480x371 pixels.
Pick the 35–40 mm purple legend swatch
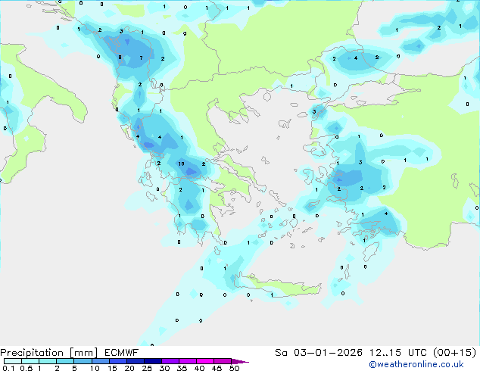187,361
